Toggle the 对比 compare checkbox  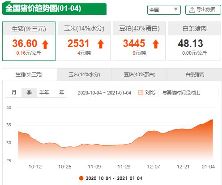click(x=141, y=92)
